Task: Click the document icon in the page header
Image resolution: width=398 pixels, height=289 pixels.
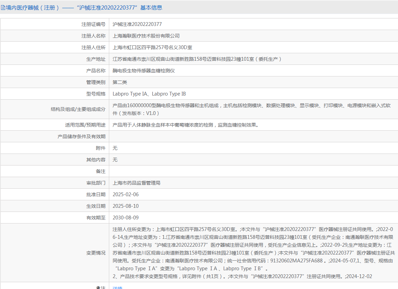Action: pyautogui.click(x=3, y=8)
